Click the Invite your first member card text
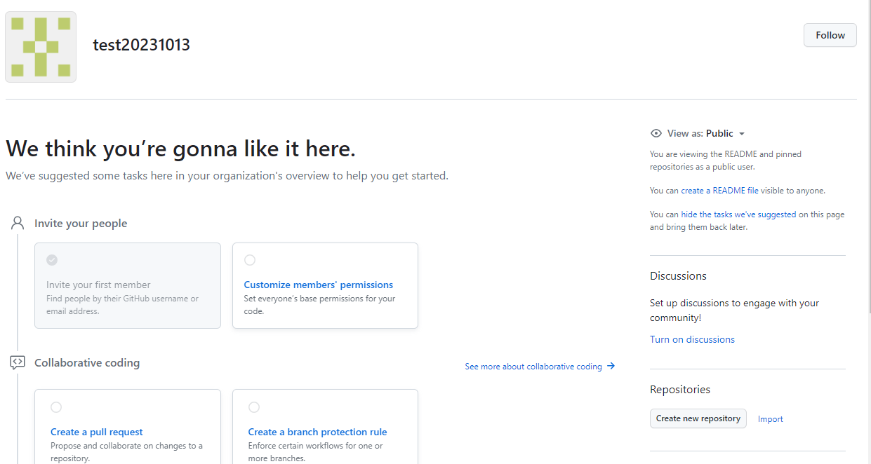 click(x=98, y=285)
